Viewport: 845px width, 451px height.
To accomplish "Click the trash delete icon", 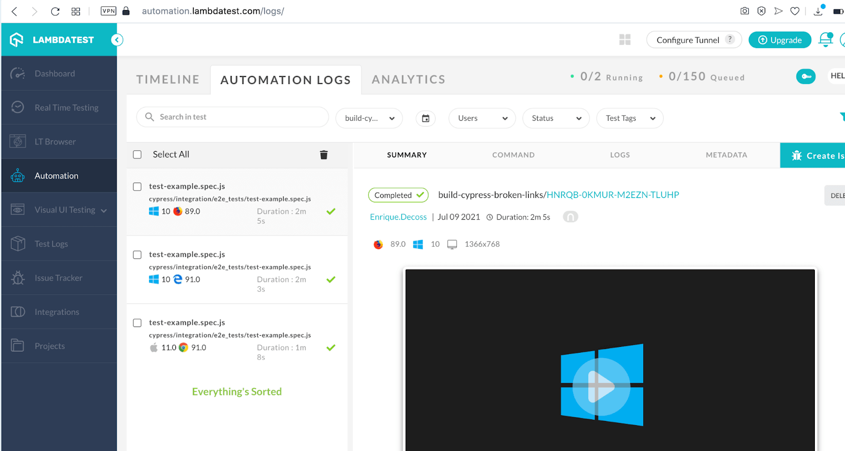I will coord(324,155).
